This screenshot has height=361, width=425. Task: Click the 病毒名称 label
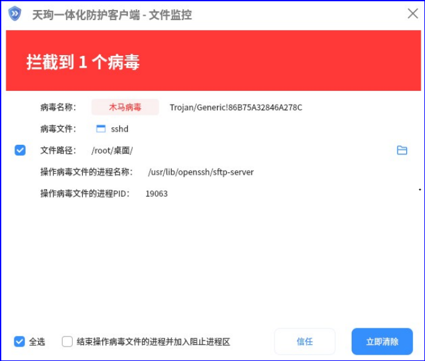(x=58, y=107)
